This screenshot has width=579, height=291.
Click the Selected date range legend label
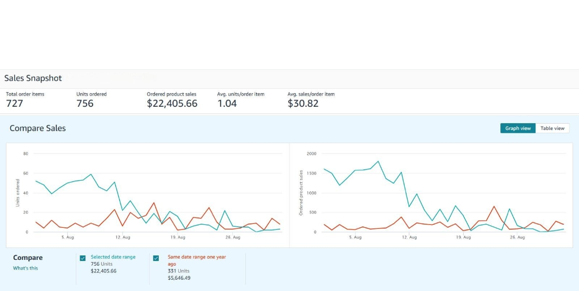(x=113, y=257)
